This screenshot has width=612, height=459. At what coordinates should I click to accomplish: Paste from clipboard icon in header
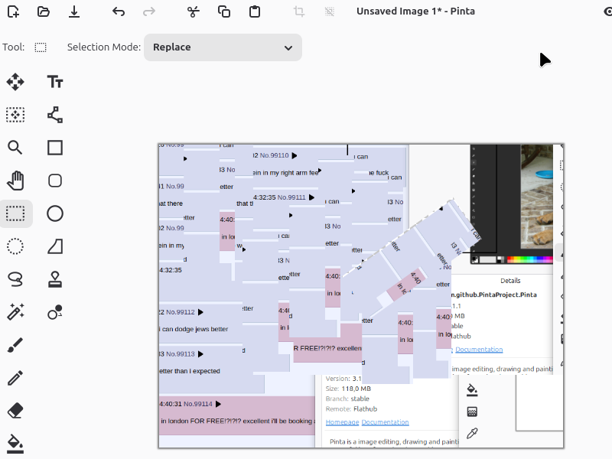[255, 11]
